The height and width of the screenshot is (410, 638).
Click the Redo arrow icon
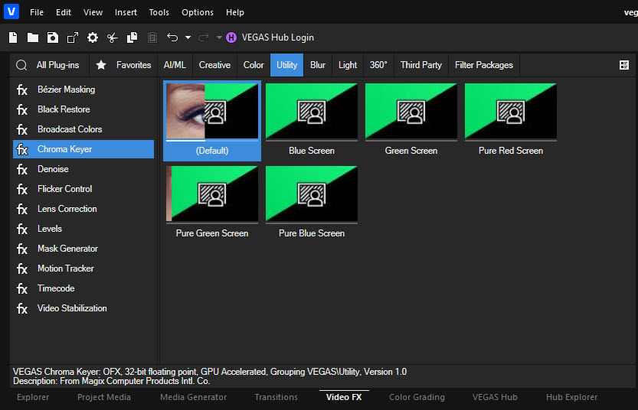203,37
